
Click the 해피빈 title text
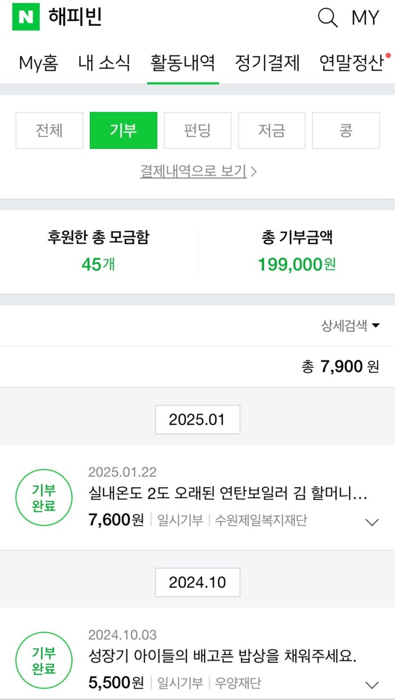coord(75,18)
